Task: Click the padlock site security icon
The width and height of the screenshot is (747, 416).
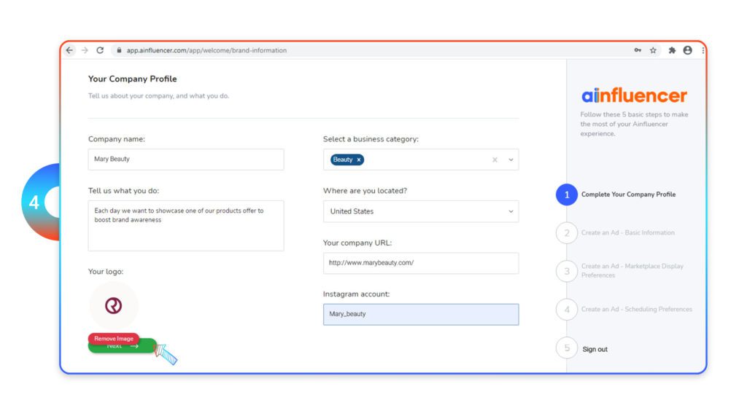Action: (x=119, y=50)
